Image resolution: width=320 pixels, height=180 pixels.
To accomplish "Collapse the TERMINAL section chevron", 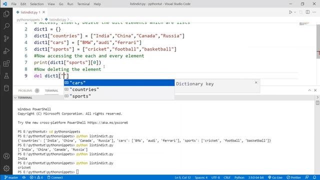I will tap(15, 98).
